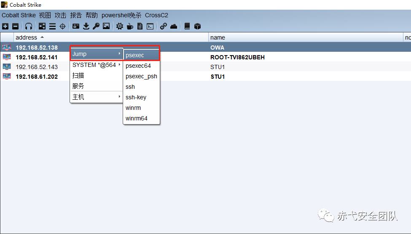The width and height of the screenshot is (411, 234).
Task: Open the 帮助 (Help) menu
Action: click(91, 15)
